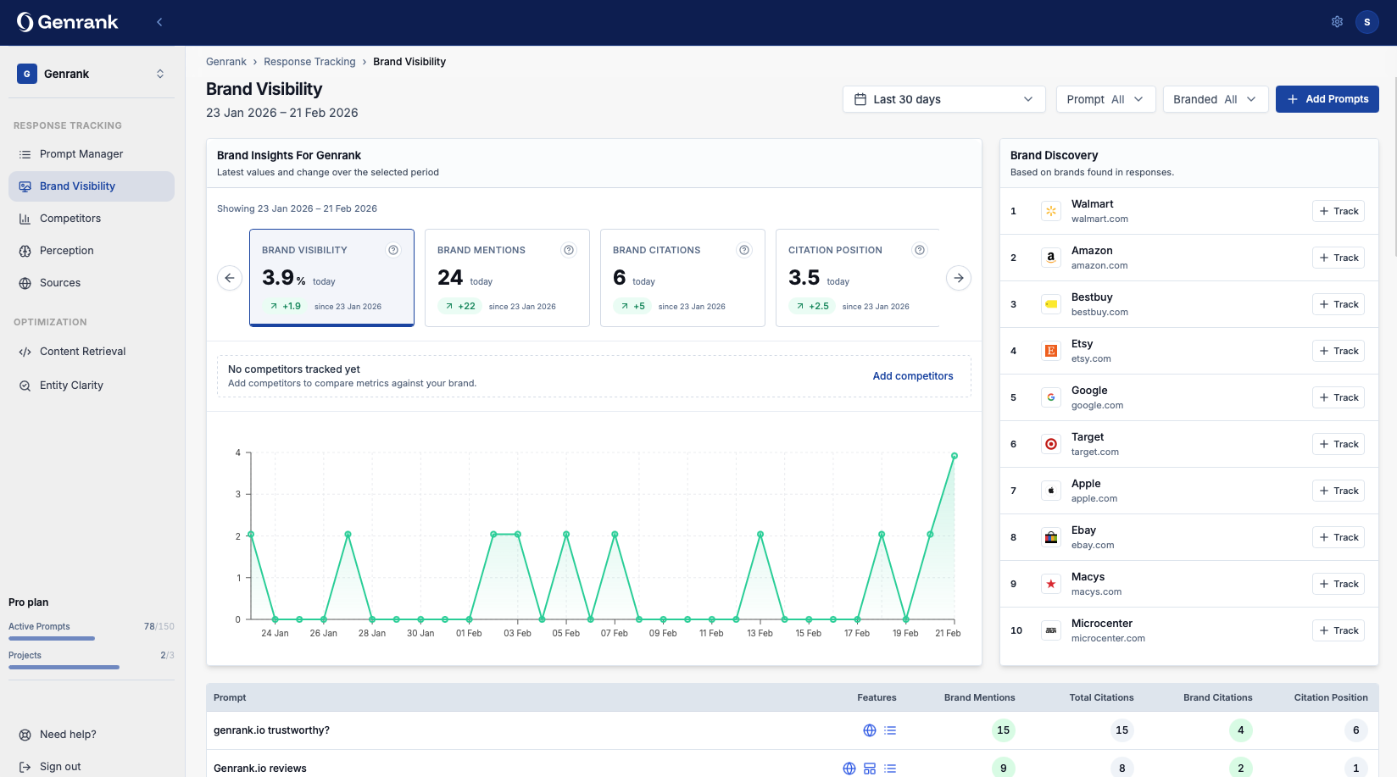Collapse sidebar with the left chevron
Screen dimensions: 1397x777
coord(159,22)
